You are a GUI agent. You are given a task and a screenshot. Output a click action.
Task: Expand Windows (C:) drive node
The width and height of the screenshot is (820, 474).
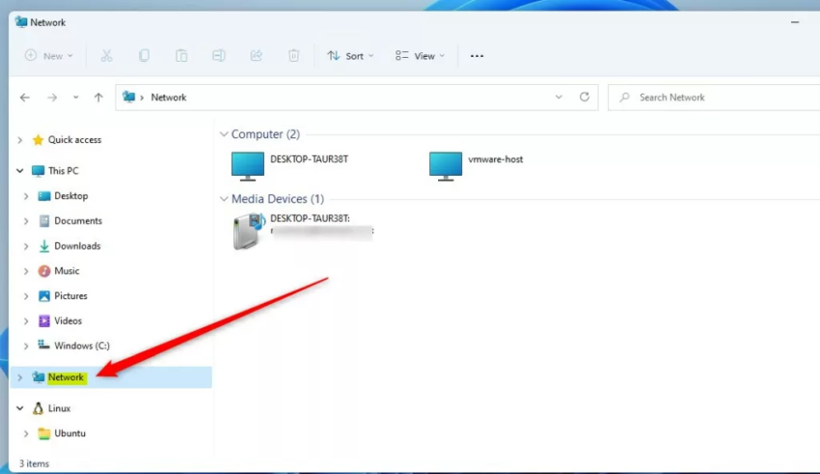click(26, 346)
